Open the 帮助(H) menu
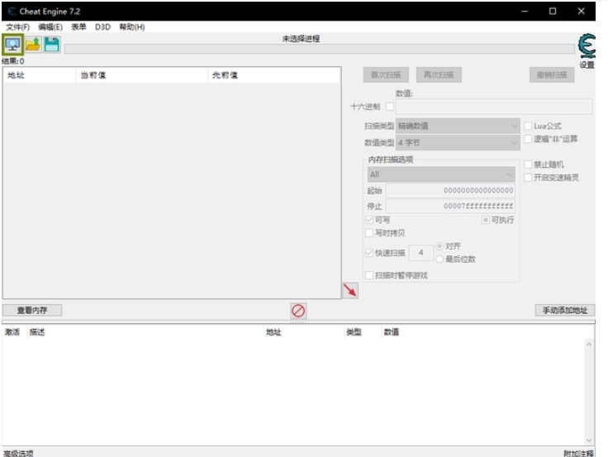This screenshot has height=457, width=608. 132,26
